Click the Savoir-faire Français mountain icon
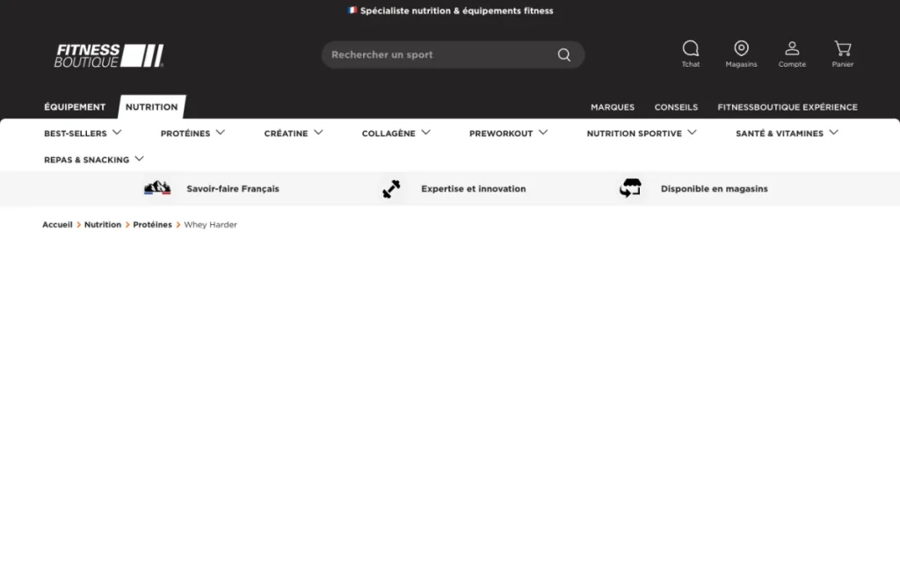 157,188
